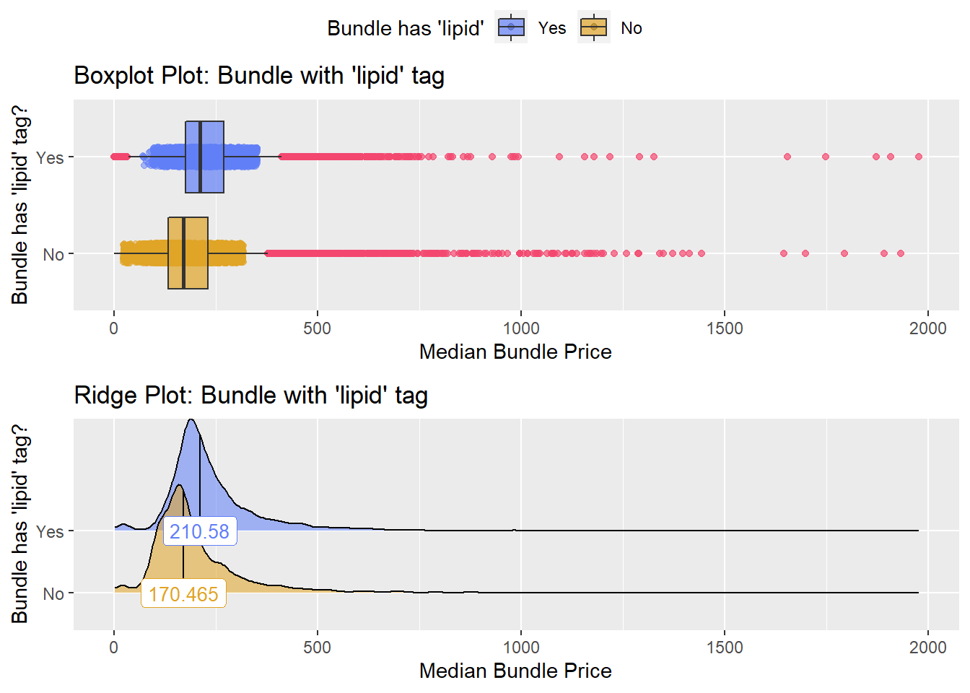This screenshot has height=693, width=970.
Task: Click the blue 'Yes' legend key icon
Action: [511, 27]
